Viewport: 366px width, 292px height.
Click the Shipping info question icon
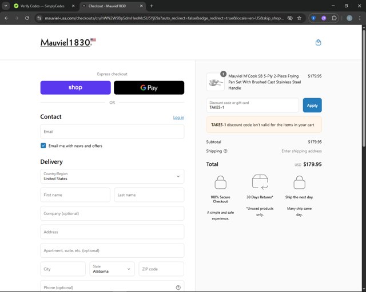click(225, 151)
